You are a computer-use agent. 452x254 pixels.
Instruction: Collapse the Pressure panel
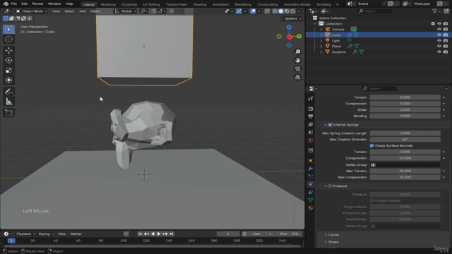[x=326, y=186]
